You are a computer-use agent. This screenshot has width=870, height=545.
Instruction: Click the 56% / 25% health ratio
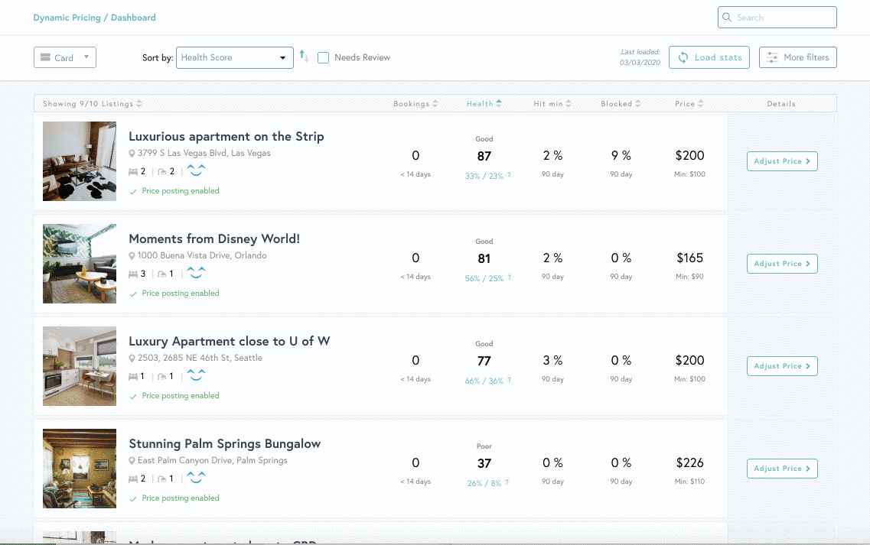pos(484,278)
